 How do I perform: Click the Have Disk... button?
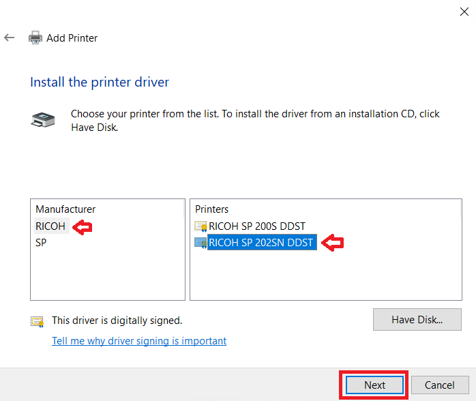[417, 320]
